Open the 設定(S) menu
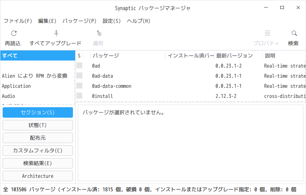The image size is (306, 195). tap(111, 21)
